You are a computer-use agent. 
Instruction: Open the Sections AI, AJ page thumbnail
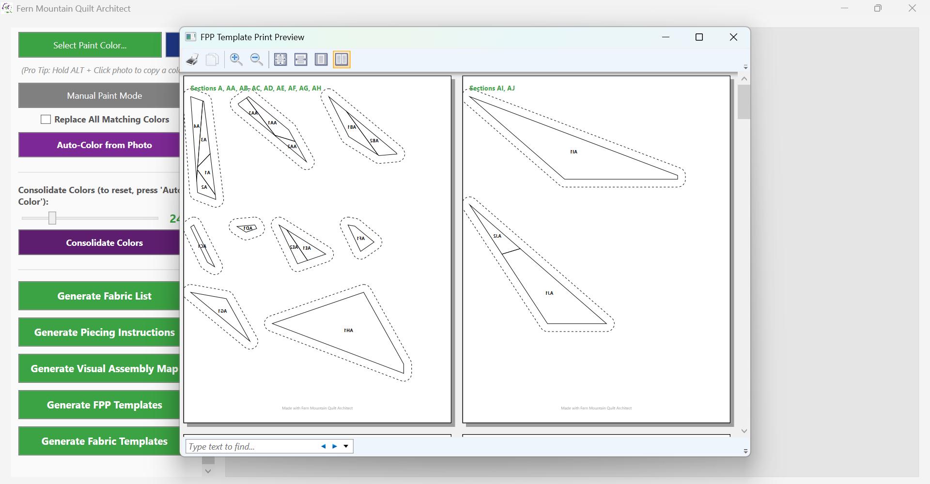pyautogui.click(x=596, y=249)
